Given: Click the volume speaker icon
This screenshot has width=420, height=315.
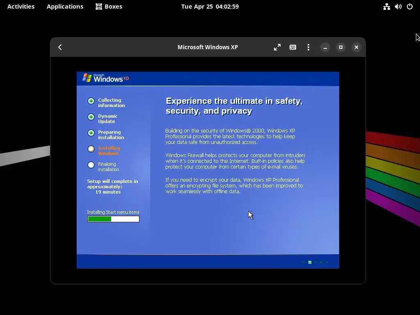Looking at the screenshot, I should click(x=398, y=7).
